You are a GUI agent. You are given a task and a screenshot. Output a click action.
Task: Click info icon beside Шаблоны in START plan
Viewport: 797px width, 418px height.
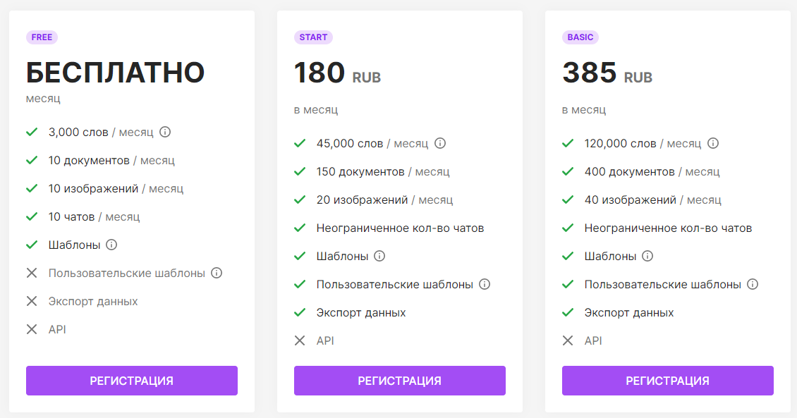tap(379, 256)
